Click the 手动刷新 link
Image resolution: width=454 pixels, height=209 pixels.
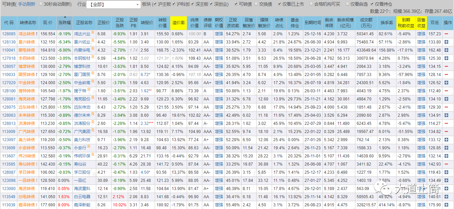click(x=26, y=4)
